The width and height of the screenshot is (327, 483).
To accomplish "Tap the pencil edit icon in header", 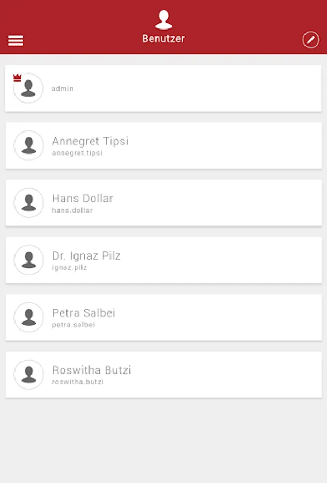I will [x=311, y=40].
